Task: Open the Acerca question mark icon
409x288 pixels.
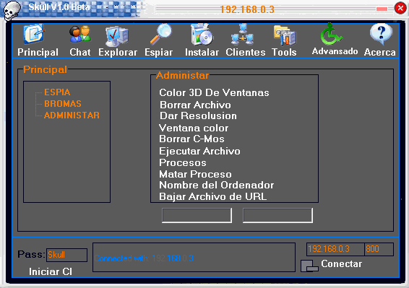Action: click(381, 34)
